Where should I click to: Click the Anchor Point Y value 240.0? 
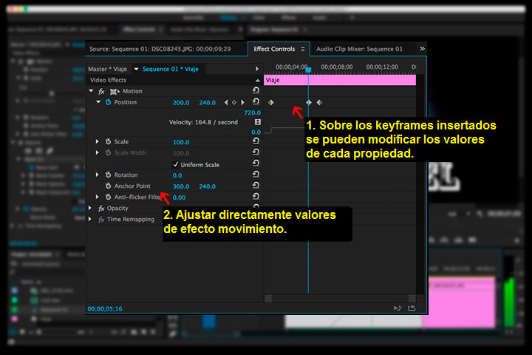pyautogui.click(x=208, y=186)
